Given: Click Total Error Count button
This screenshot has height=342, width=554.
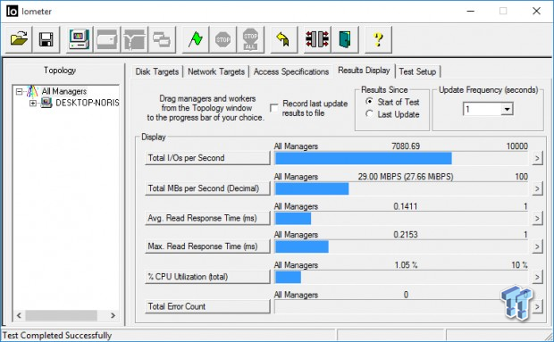Looking at the screenshot, I should (x=207, y=306).
